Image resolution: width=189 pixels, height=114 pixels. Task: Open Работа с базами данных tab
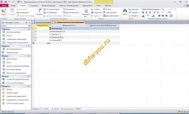69,5
